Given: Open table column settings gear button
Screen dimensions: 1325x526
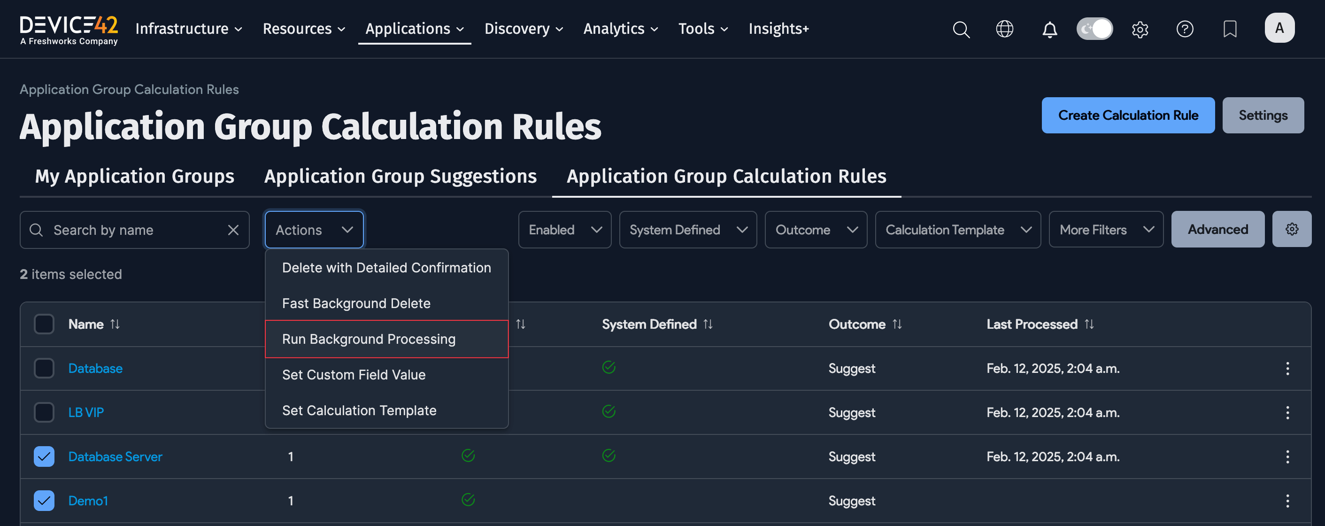Looking at the screenshot, I should [x=1291, y=230].
